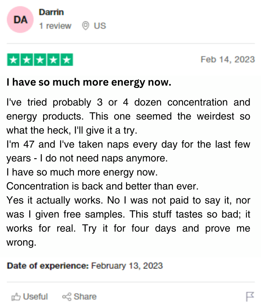
Task: Click the second green rating star
Action: [27, 60]
